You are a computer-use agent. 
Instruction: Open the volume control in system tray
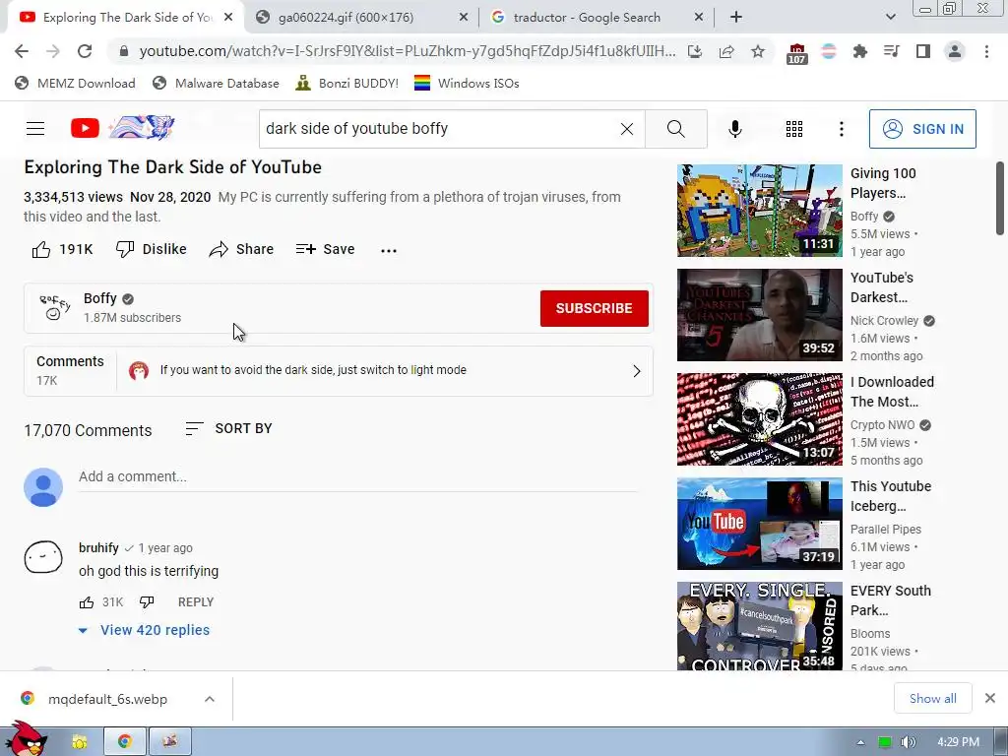click(908, 742)
